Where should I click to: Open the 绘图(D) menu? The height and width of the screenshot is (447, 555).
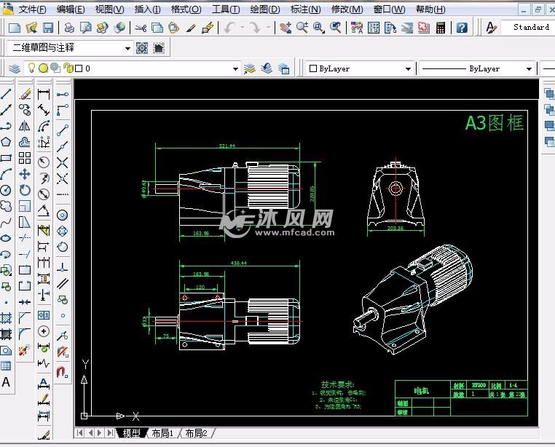tap(264, 9)
